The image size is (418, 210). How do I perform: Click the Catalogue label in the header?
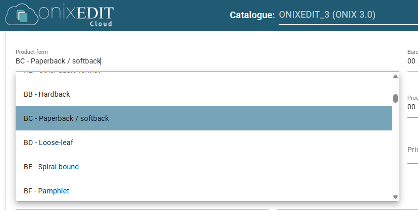click(252, 15)
